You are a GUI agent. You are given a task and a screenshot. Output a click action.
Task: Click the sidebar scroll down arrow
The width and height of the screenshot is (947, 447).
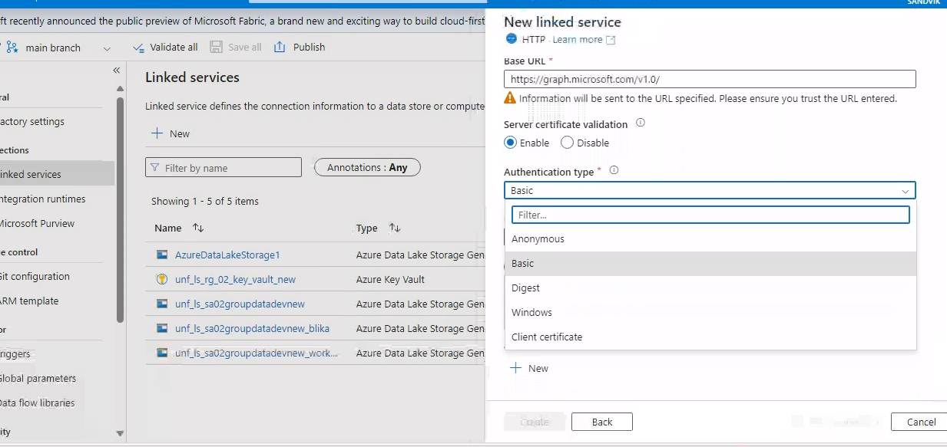pyautogui.click(x=120, y=433)
